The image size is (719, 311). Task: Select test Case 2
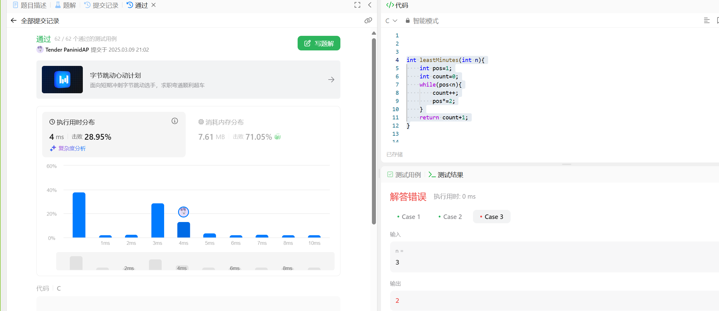[450, 217]
